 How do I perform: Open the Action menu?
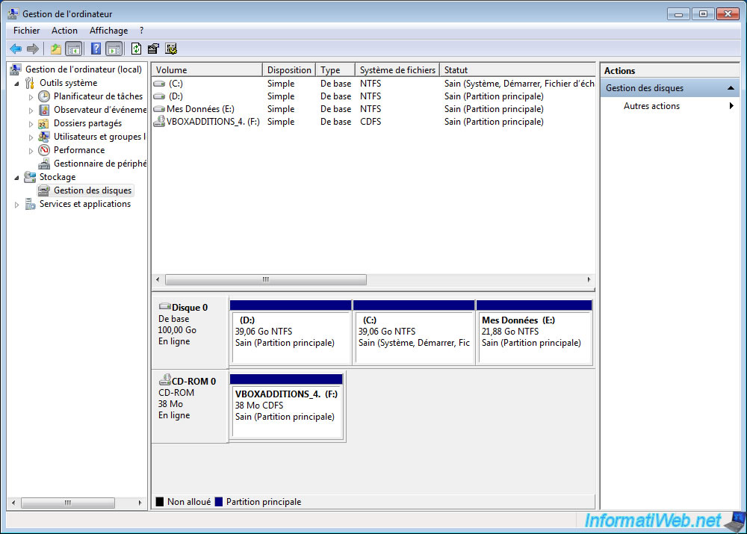pyautogui.click(x=64, y=31)
